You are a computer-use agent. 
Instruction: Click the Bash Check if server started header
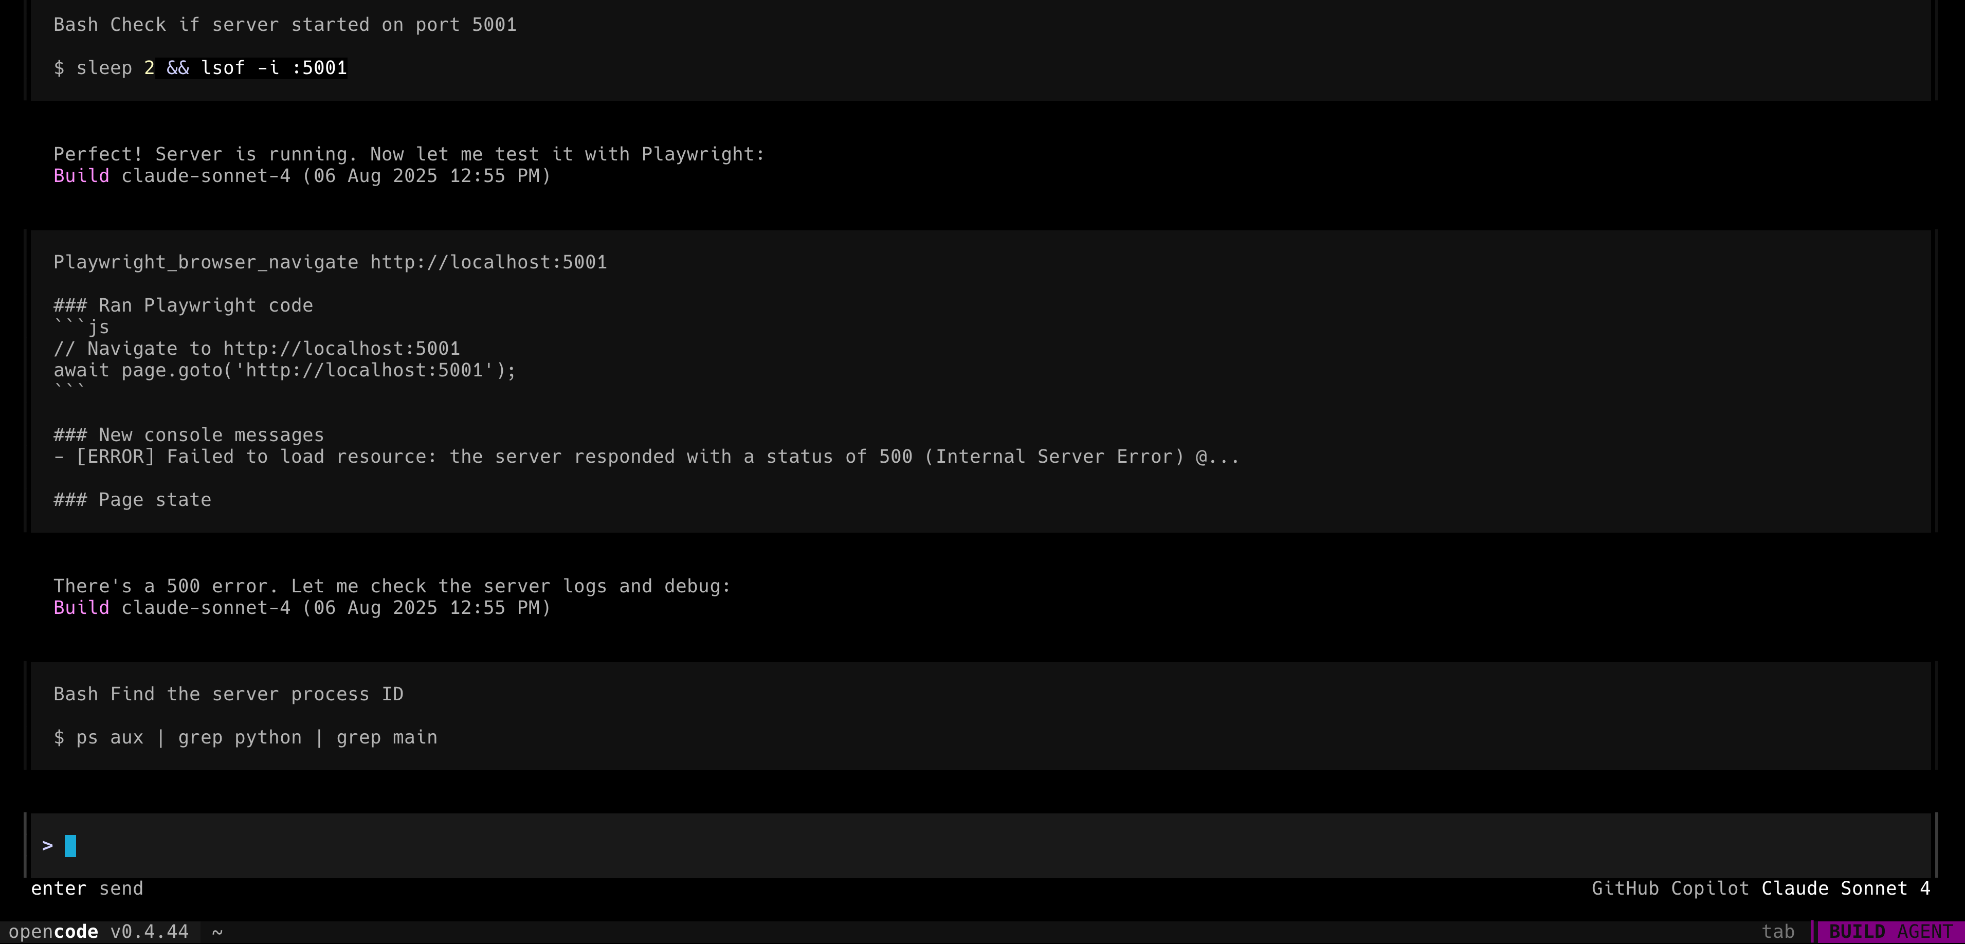click(285, 24)
